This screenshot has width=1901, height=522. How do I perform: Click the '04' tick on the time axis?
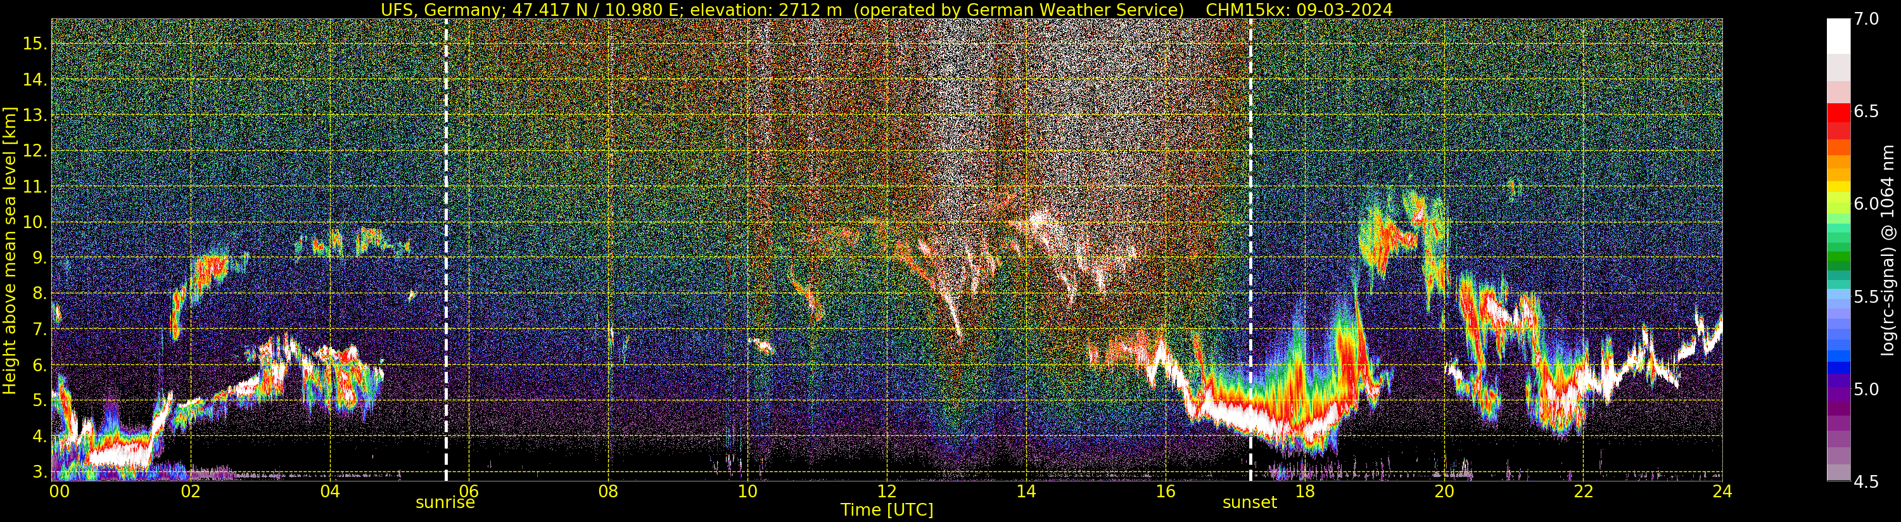[330, 492]
